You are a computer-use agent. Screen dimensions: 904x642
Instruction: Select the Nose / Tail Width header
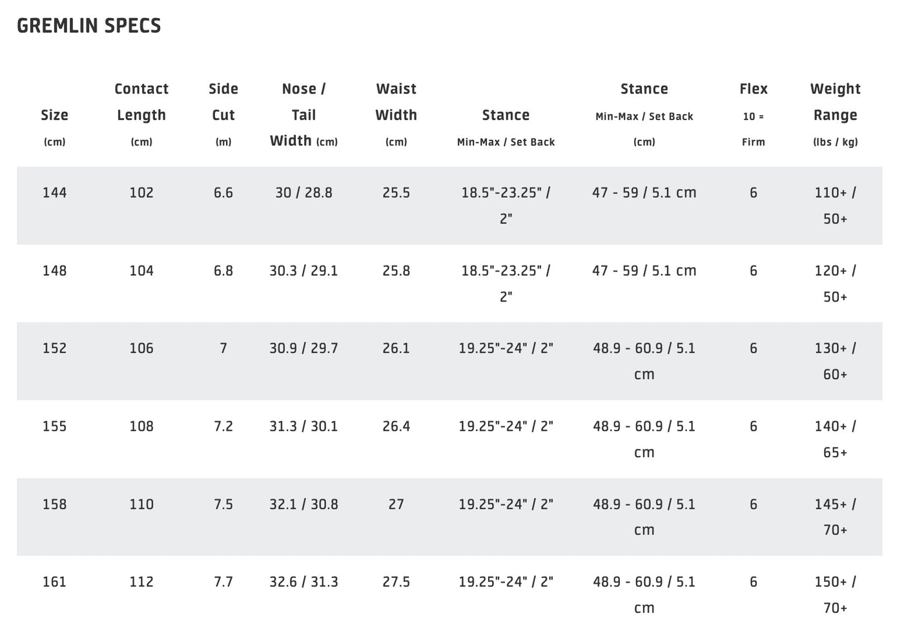303,114
